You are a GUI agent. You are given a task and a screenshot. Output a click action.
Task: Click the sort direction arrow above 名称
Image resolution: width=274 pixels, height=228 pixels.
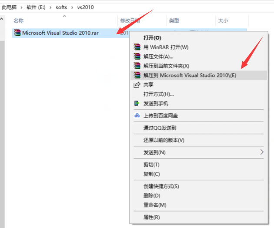coord(64,16)
